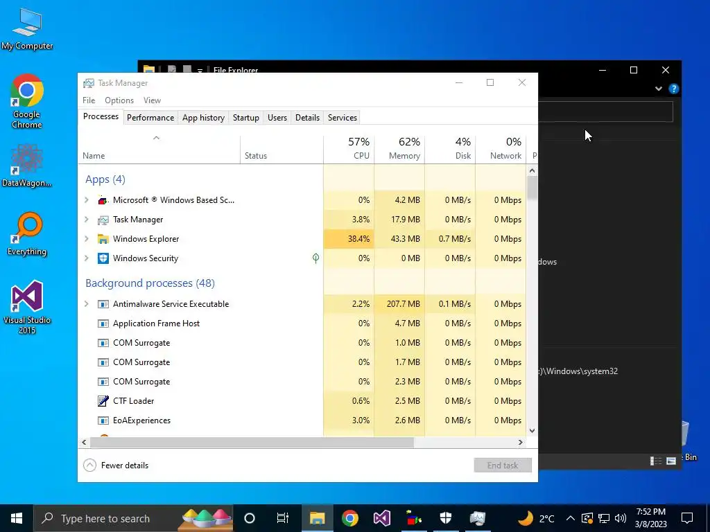This screenshot has width=710, height=532.
Task: Open the network tray icon
Action: [x=604, y=518]
